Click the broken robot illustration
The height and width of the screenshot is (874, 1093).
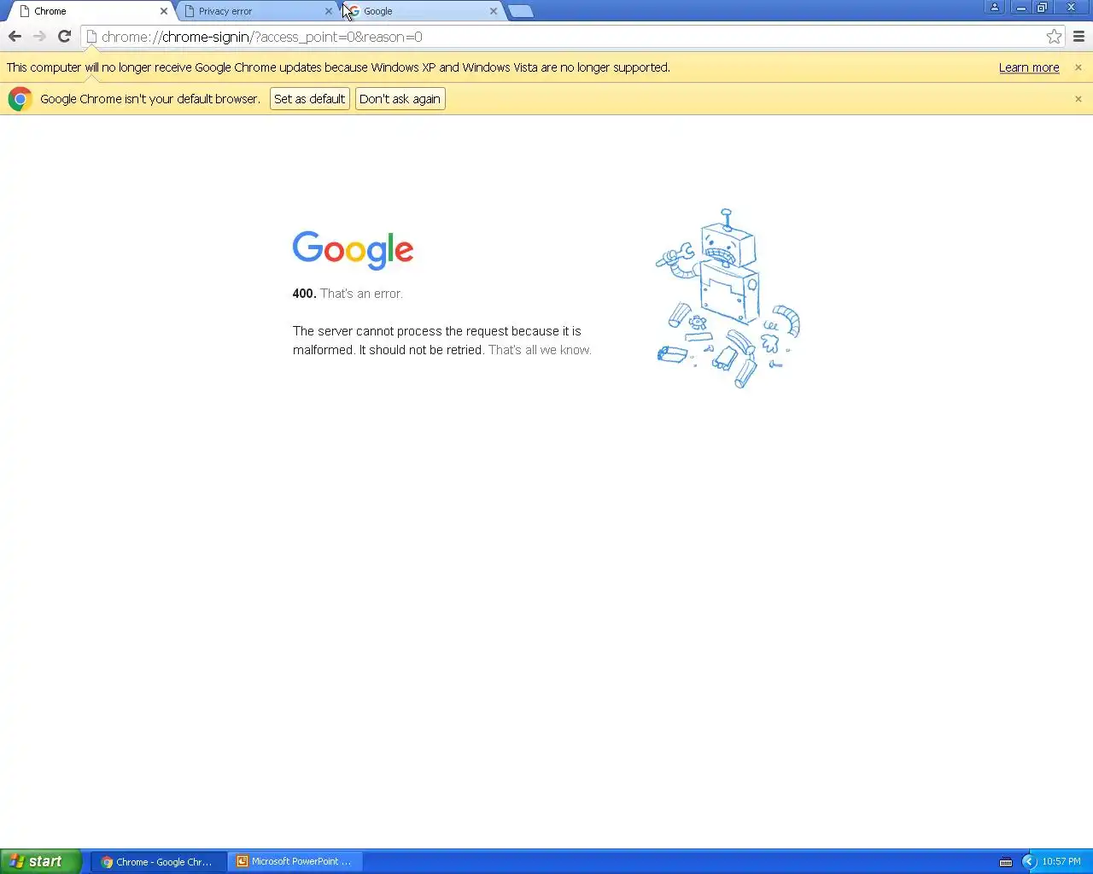click(x=728, y=298)
